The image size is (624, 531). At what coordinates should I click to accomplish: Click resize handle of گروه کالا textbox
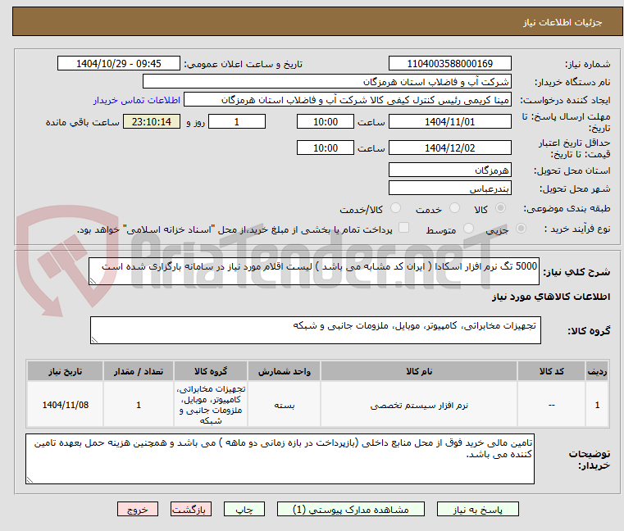(94, 340)
